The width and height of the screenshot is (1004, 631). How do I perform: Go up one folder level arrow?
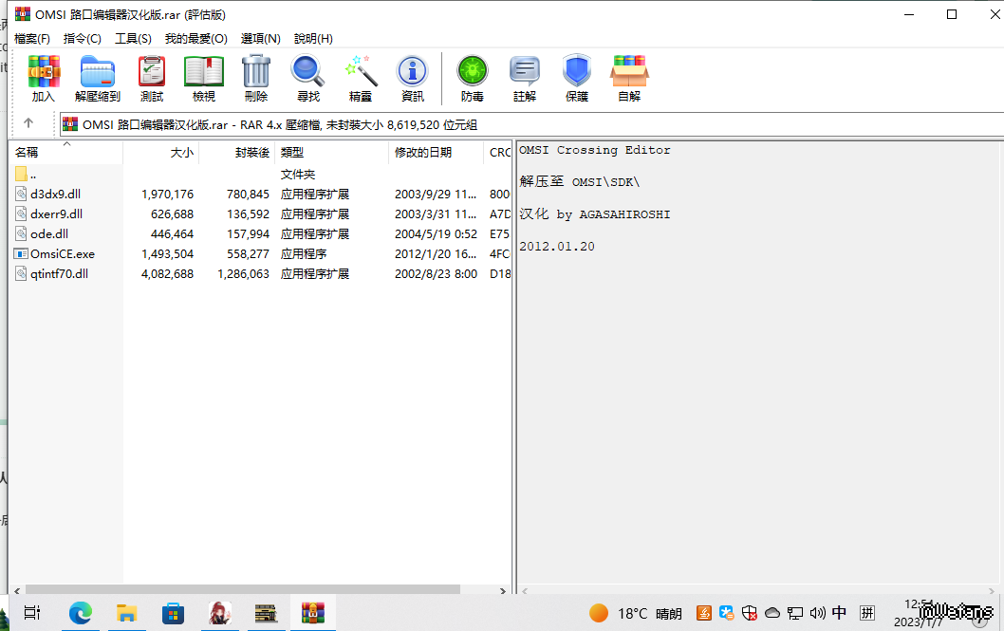pyautogui.click(x=28, y=123)
